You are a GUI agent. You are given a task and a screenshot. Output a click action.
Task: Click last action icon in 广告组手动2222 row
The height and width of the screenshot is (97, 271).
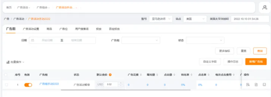264,85
